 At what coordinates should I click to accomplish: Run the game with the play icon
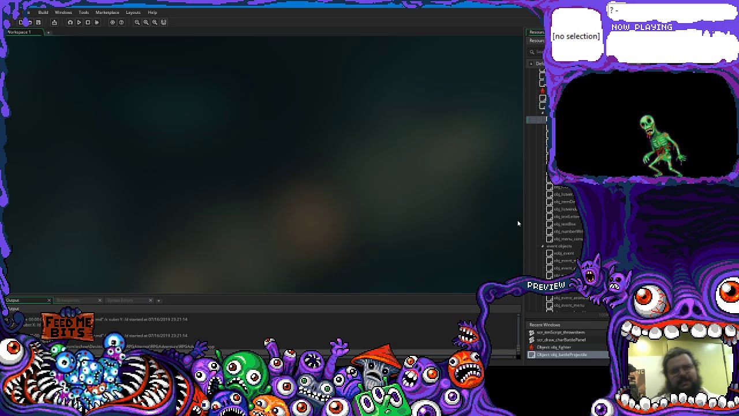tap(79, 23)
